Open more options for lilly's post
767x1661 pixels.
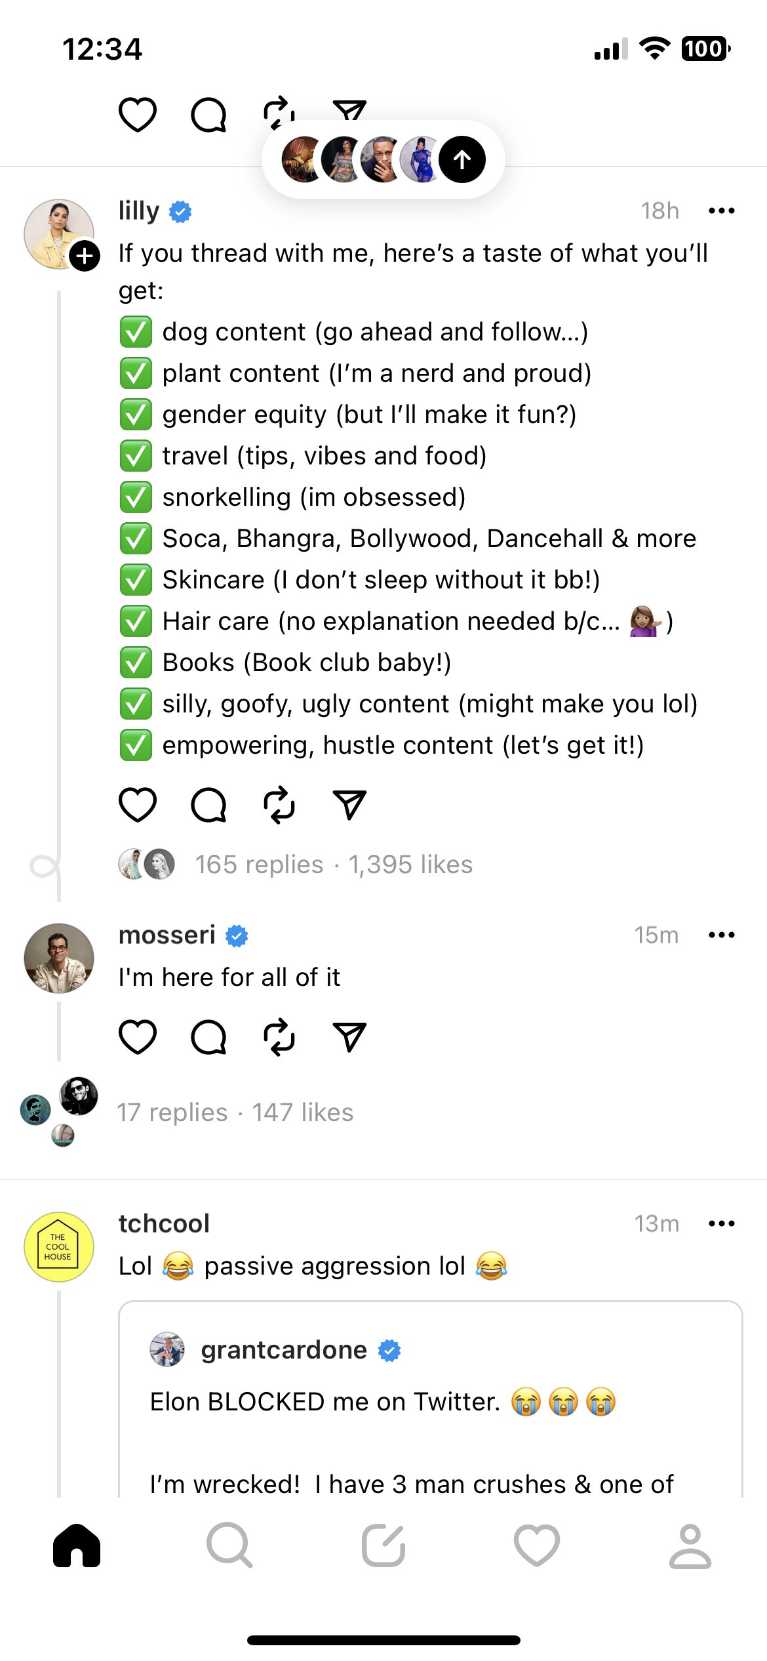(722, 211)
